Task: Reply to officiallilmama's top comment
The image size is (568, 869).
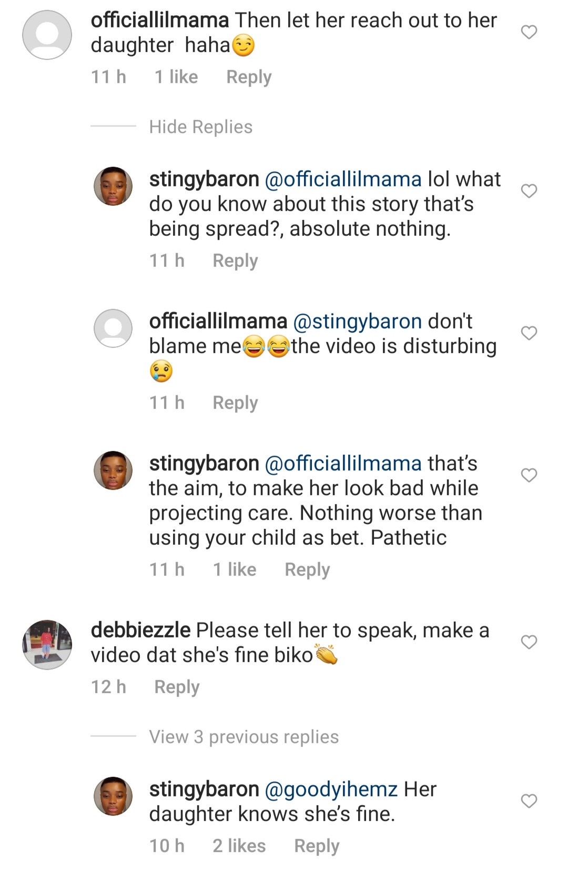Action: coord(249,77)
